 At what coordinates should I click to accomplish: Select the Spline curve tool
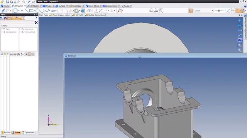coord(47,11)
